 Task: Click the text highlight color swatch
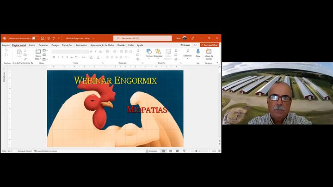(91, 57)
